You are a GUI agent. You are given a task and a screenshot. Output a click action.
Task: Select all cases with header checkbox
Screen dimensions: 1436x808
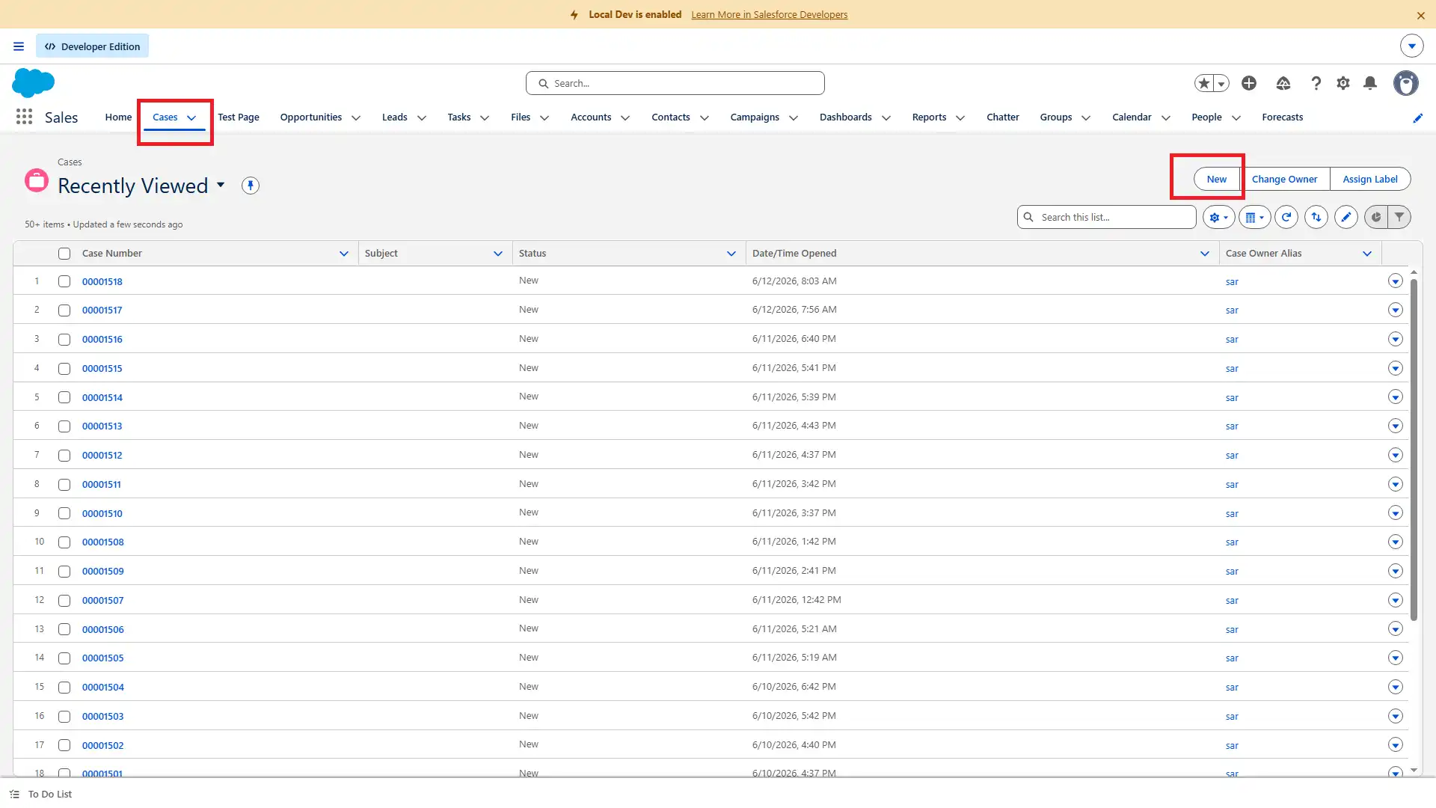click(64, 254)
